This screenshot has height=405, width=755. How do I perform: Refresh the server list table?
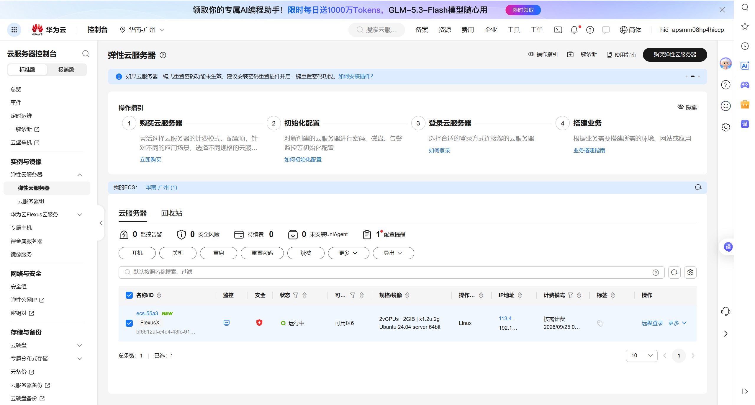click(674, 272)
